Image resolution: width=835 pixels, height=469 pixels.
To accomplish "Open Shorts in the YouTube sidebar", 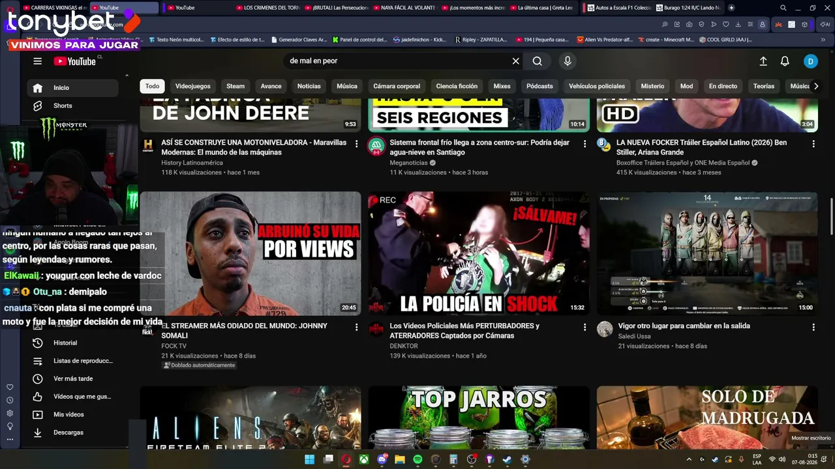I will click(73, 106).
